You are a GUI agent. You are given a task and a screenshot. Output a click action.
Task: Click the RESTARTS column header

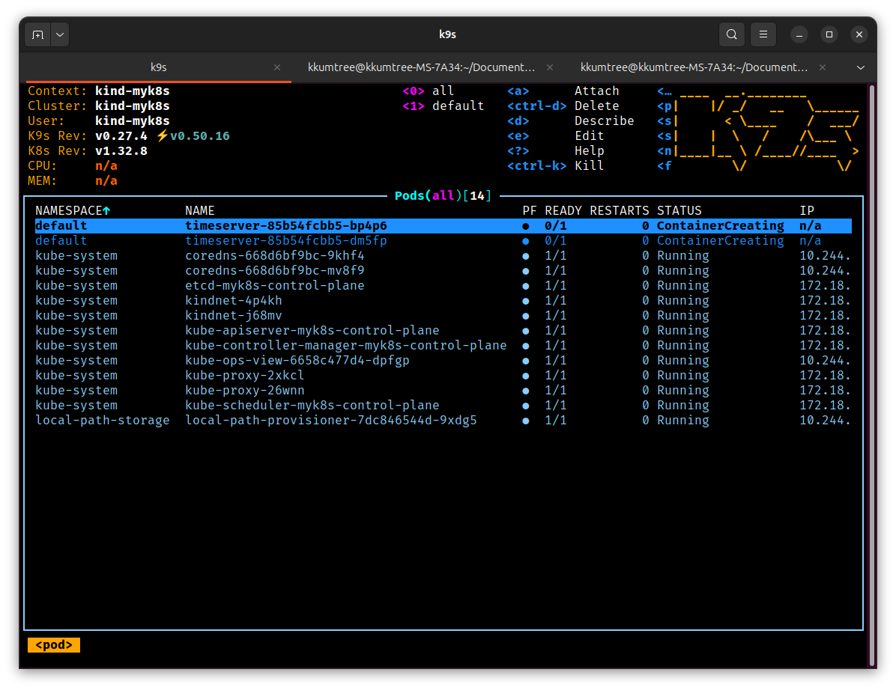[620, 210]
